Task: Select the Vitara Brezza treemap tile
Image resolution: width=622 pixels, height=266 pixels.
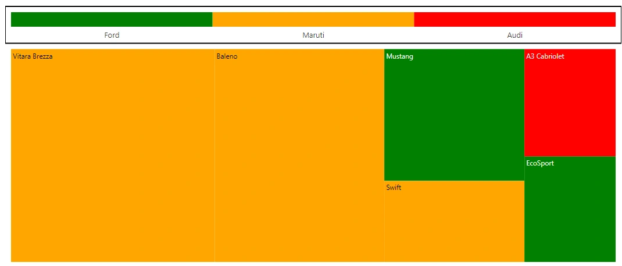Action: 113,156
